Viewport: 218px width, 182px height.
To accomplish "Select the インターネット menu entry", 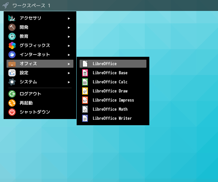I will tap(40, 55).
